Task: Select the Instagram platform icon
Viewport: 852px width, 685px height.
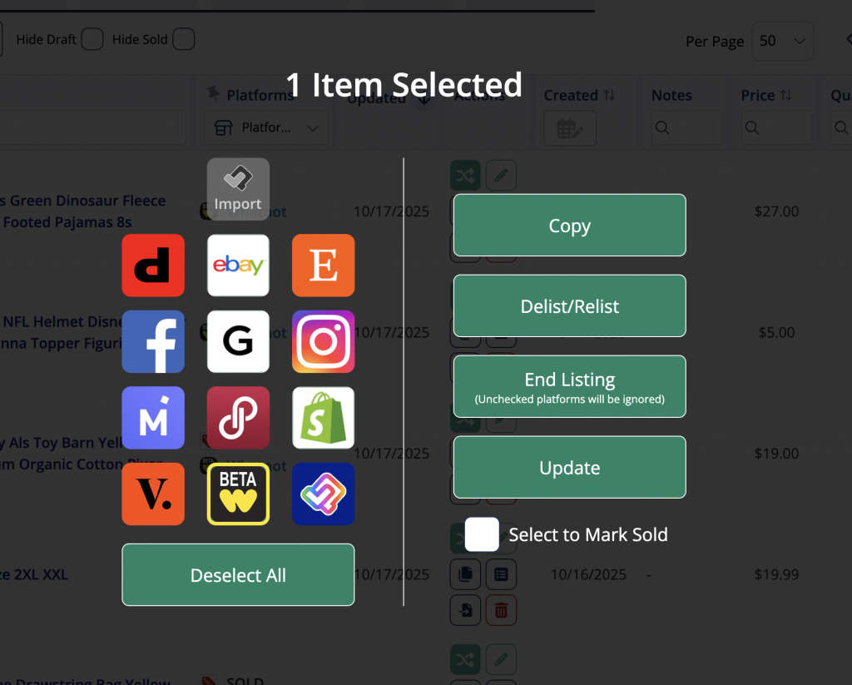Action: [x=323, y=341]
